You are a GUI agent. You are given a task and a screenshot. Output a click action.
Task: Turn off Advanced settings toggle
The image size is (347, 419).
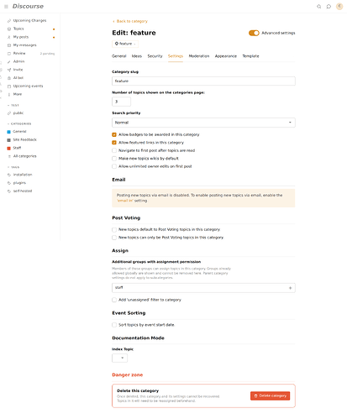point(254,33)
